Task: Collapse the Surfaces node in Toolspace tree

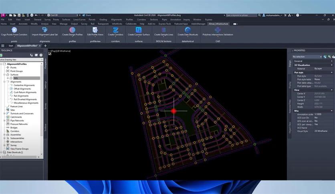Action: click(4, 75)
